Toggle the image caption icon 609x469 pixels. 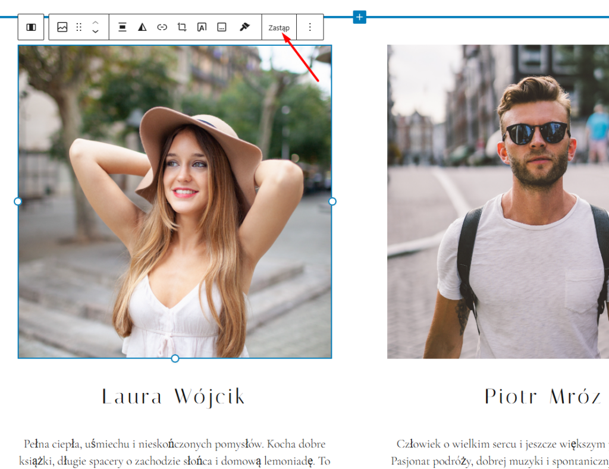click(222, 27)
